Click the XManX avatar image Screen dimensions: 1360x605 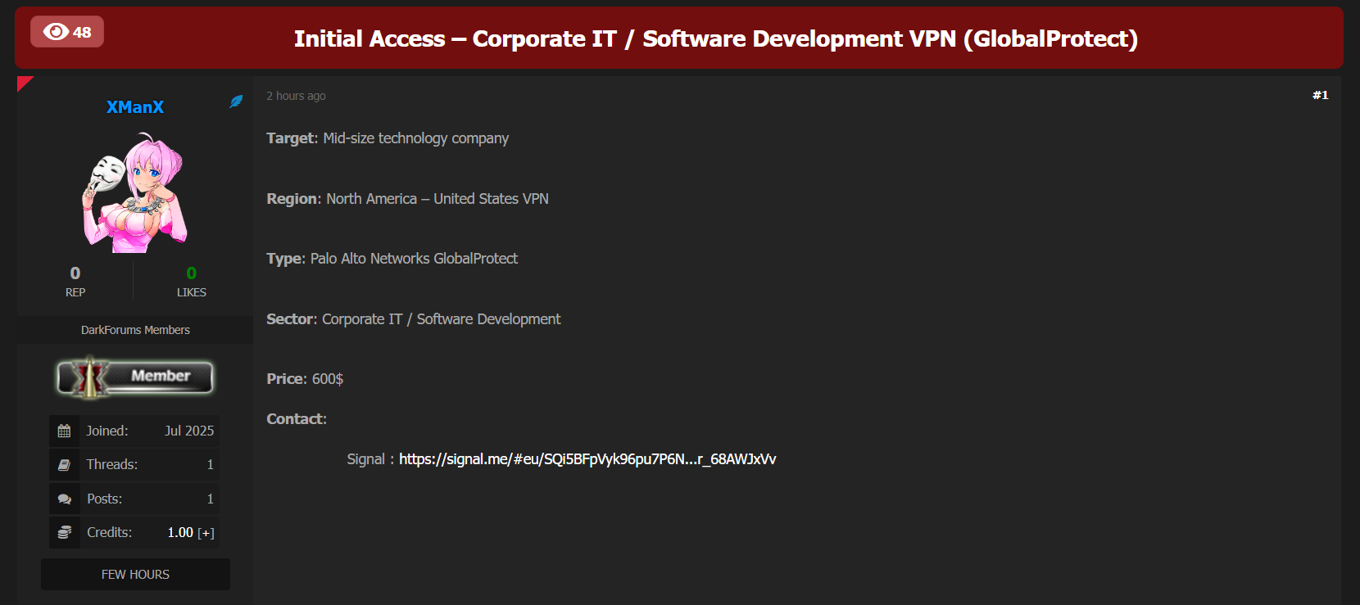click(135, 194)
